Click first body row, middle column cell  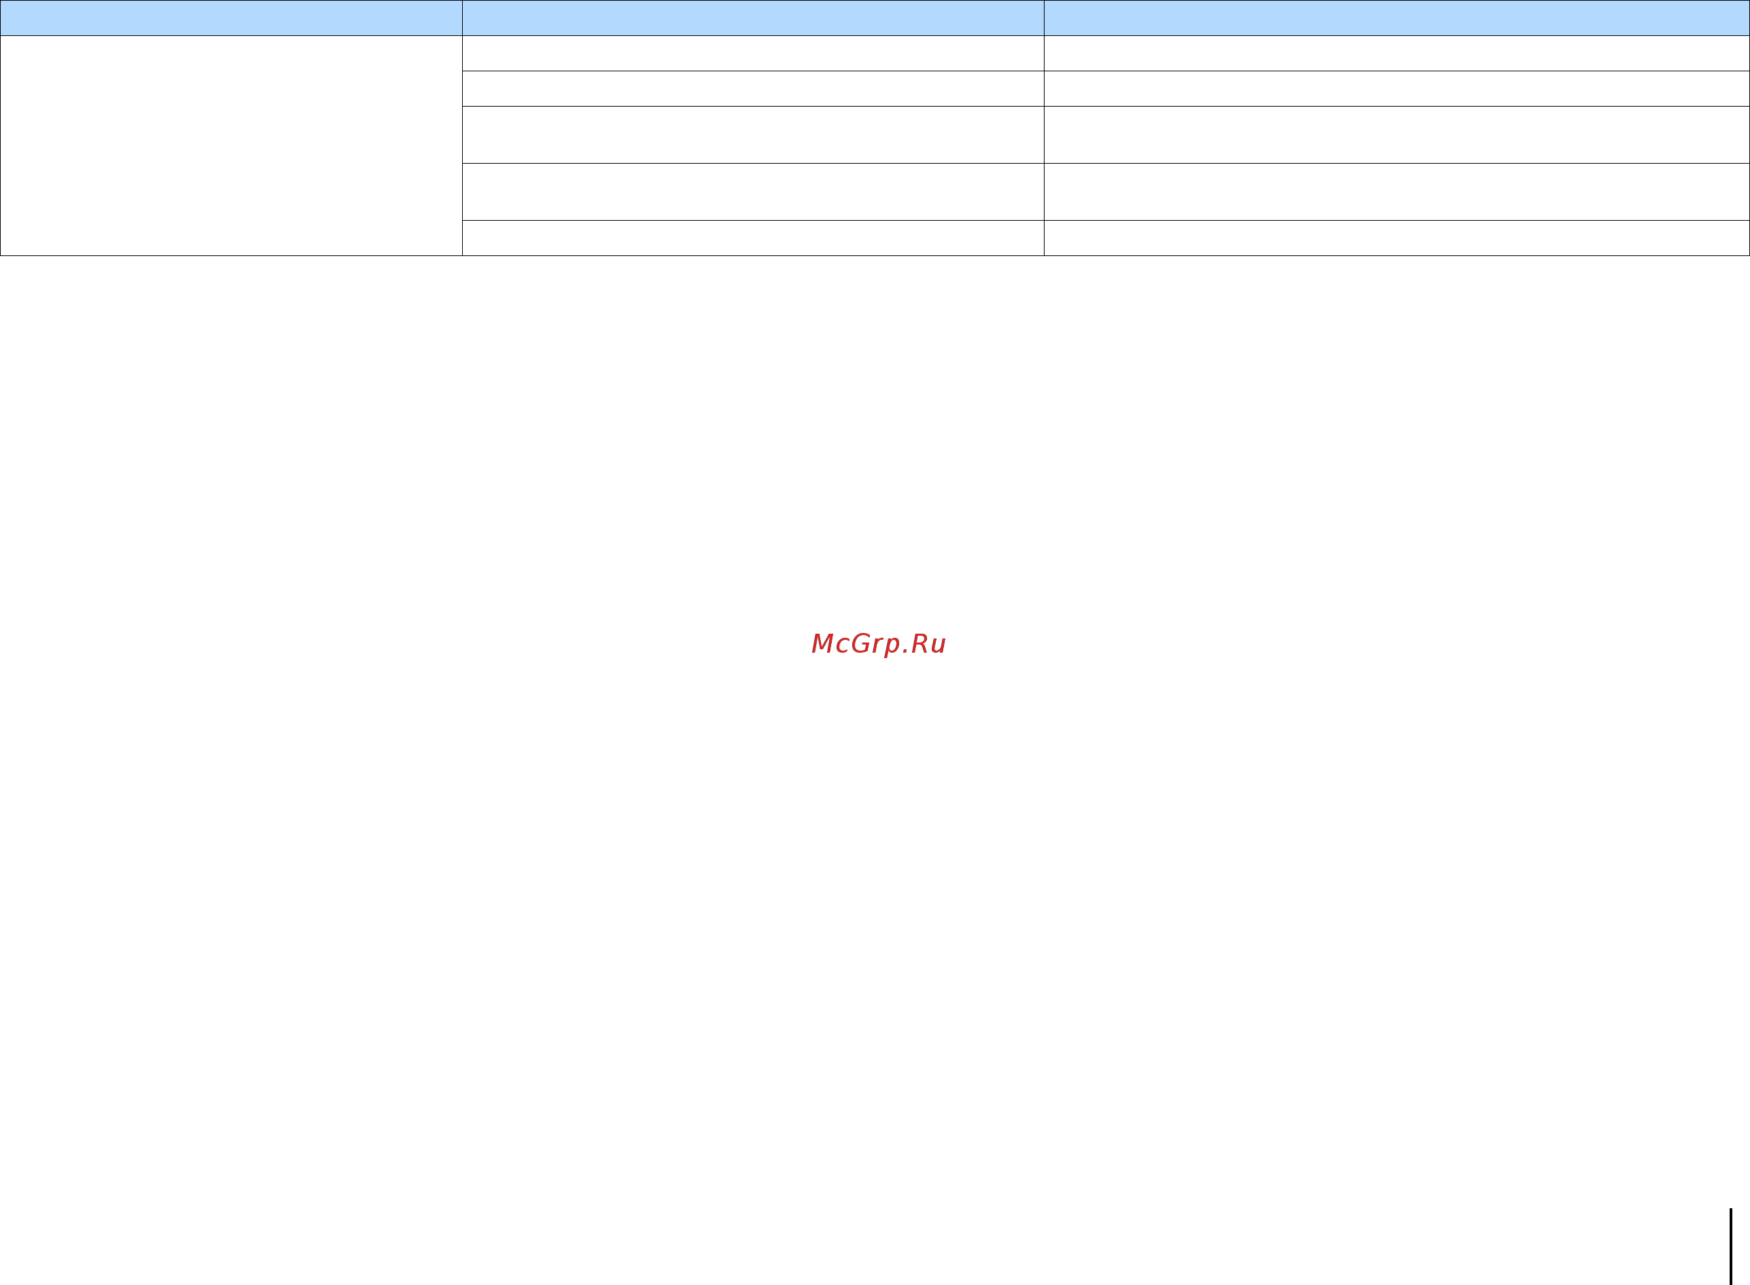pyautogui.click(x=752, y=53)
